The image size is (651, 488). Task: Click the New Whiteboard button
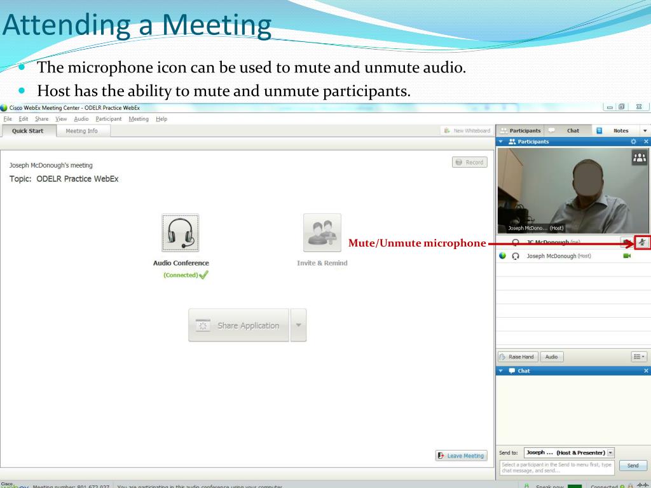[467, 130]
